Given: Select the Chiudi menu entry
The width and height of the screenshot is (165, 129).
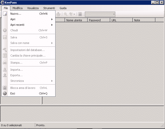Looking at the screenshot, I should 29,30.
